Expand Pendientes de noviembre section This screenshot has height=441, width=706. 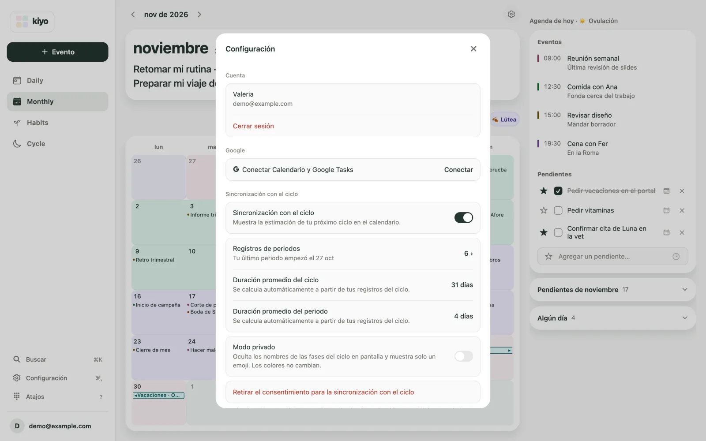click(x=612, y=290)
